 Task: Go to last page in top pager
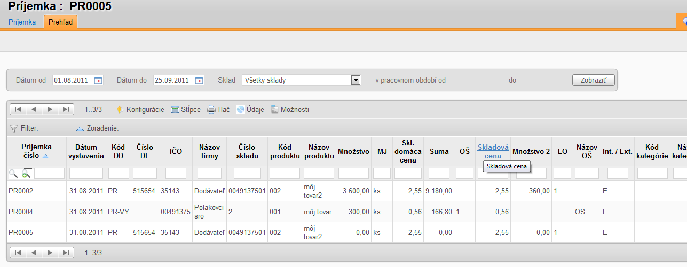click(66, 109)
